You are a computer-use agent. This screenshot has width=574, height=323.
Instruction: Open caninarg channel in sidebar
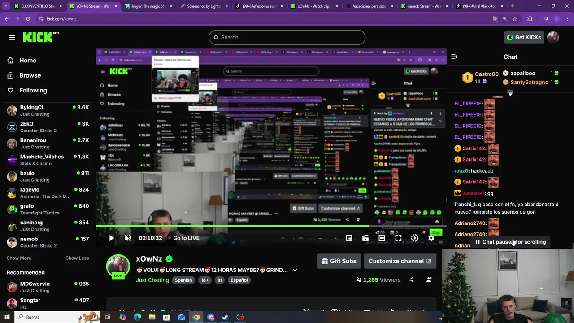48,226
